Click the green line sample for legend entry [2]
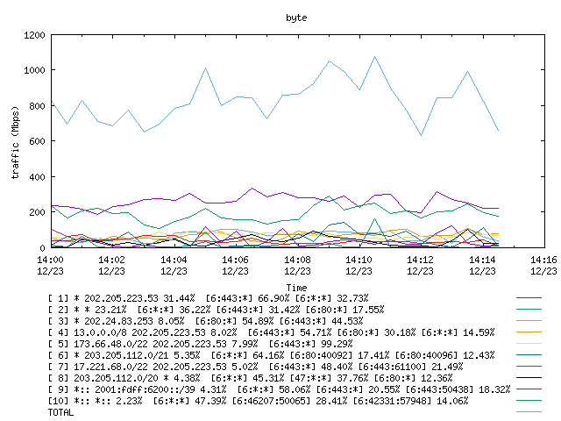Viewport: 561px width, 421px height. coord(529,310)
